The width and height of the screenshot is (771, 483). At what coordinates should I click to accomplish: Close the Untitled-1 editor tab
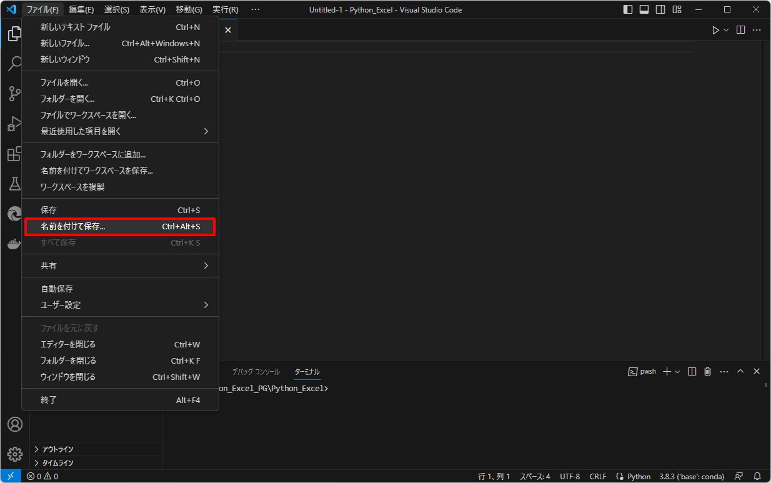pyautogui.click(x=228, y=30)
